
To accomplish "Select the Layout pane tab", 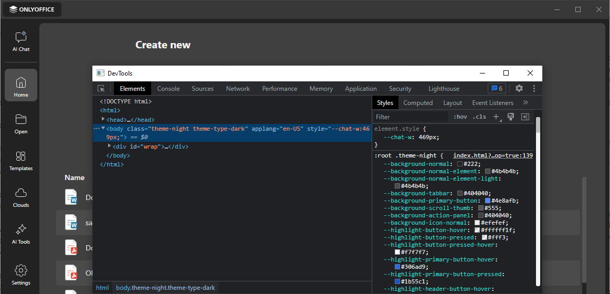I will [453, 103].
